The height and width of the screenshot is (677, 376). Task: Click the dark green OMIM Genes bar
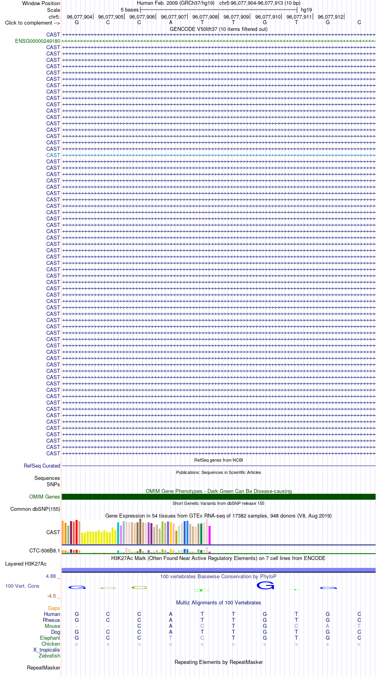click(x=218, y=497)
